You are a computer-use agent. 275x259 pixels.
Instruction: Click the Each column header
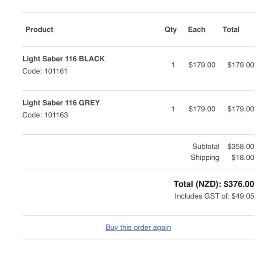(197, 29)
